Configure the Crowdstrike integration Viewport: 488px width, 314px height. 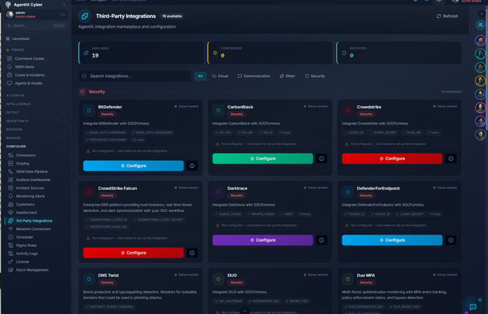click(x=392, y=159)
